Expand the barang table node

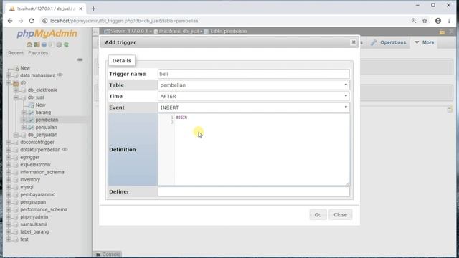(24, 113)
